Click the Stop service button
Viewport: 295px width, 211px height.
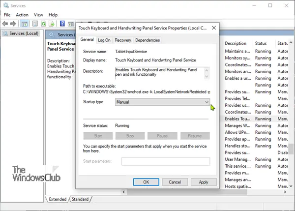tap(130, 136)
